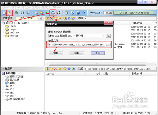Click the 返回 button

point(98,53)
